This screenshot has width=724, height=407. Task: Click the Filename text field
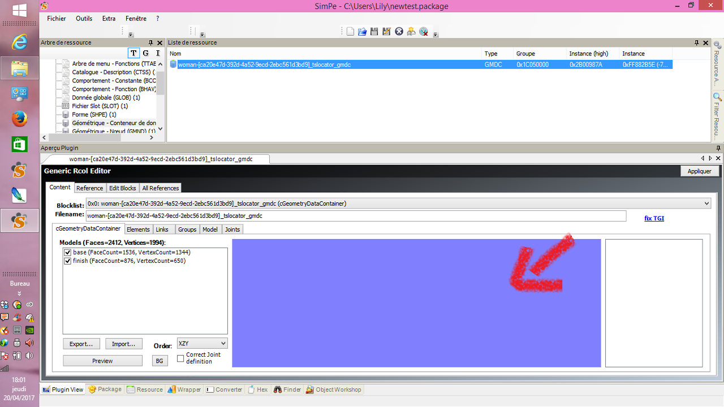[355, 216]
